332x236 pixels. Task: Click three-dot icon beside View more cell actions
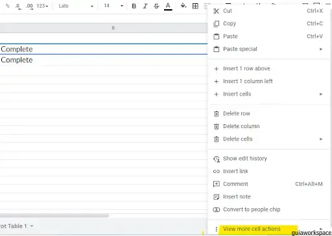(216, 229)
